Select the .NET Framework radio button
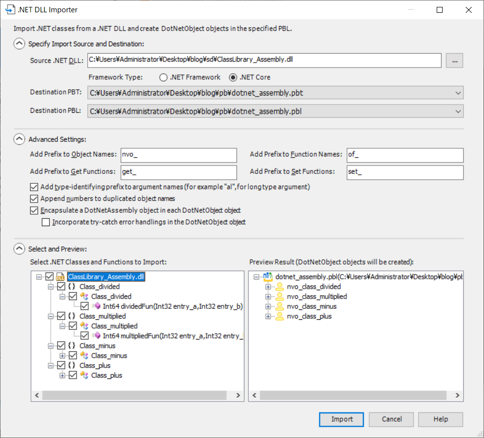 (x=163, y=77)
